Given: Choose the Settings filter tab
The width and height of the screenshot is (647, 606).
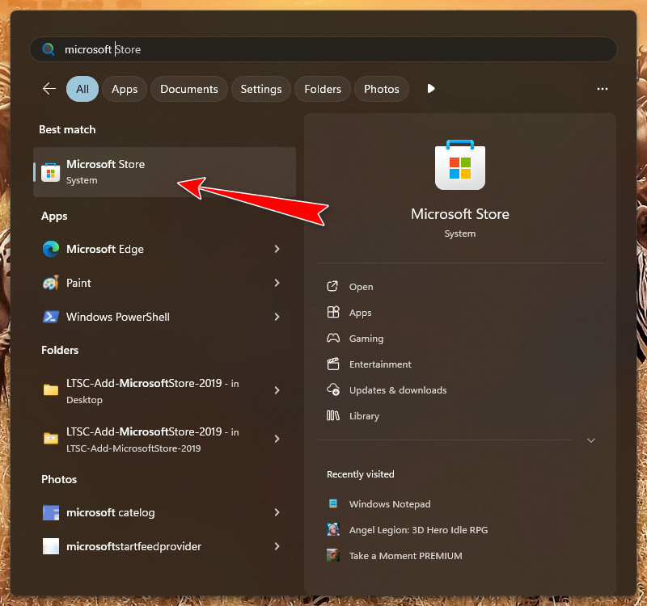Looking at the screenshot, I should click(x=261, y=89).
